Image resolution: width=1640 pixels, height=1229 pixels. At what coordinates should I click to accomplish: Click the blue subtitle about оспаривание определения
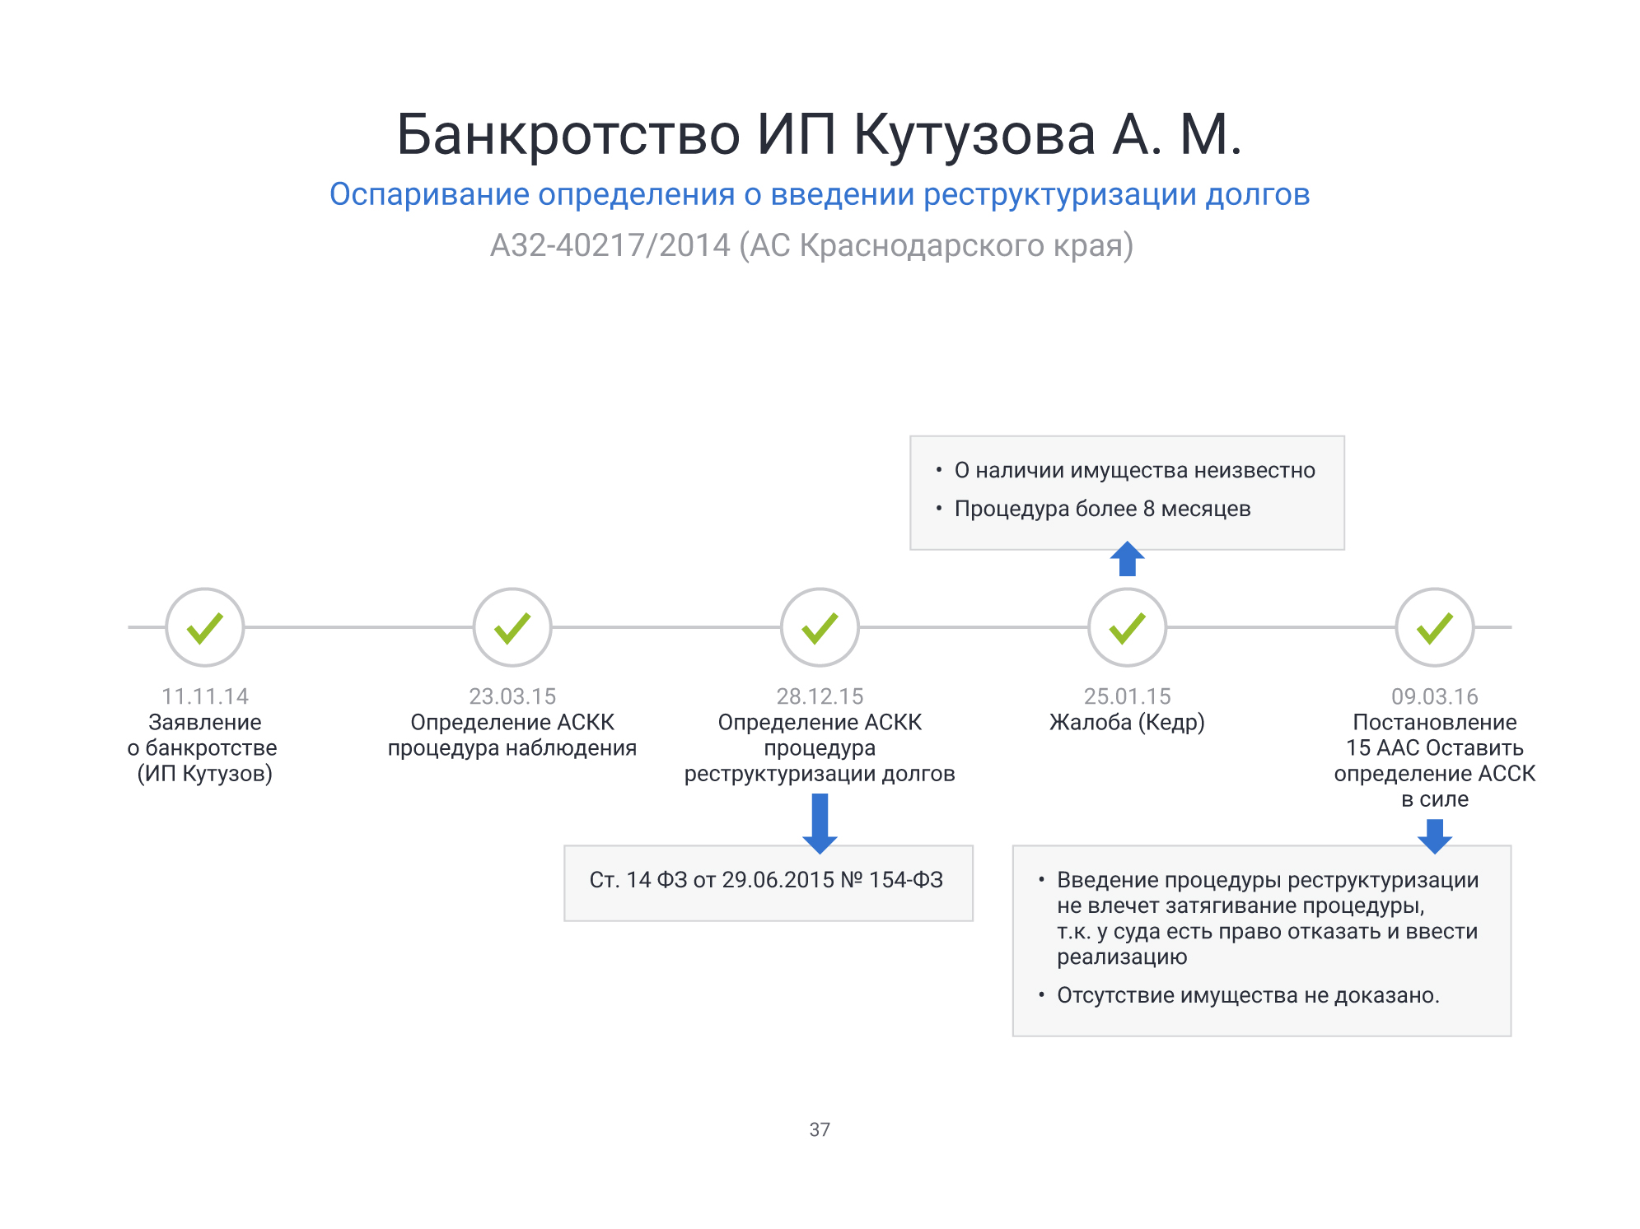pos(820,194)
